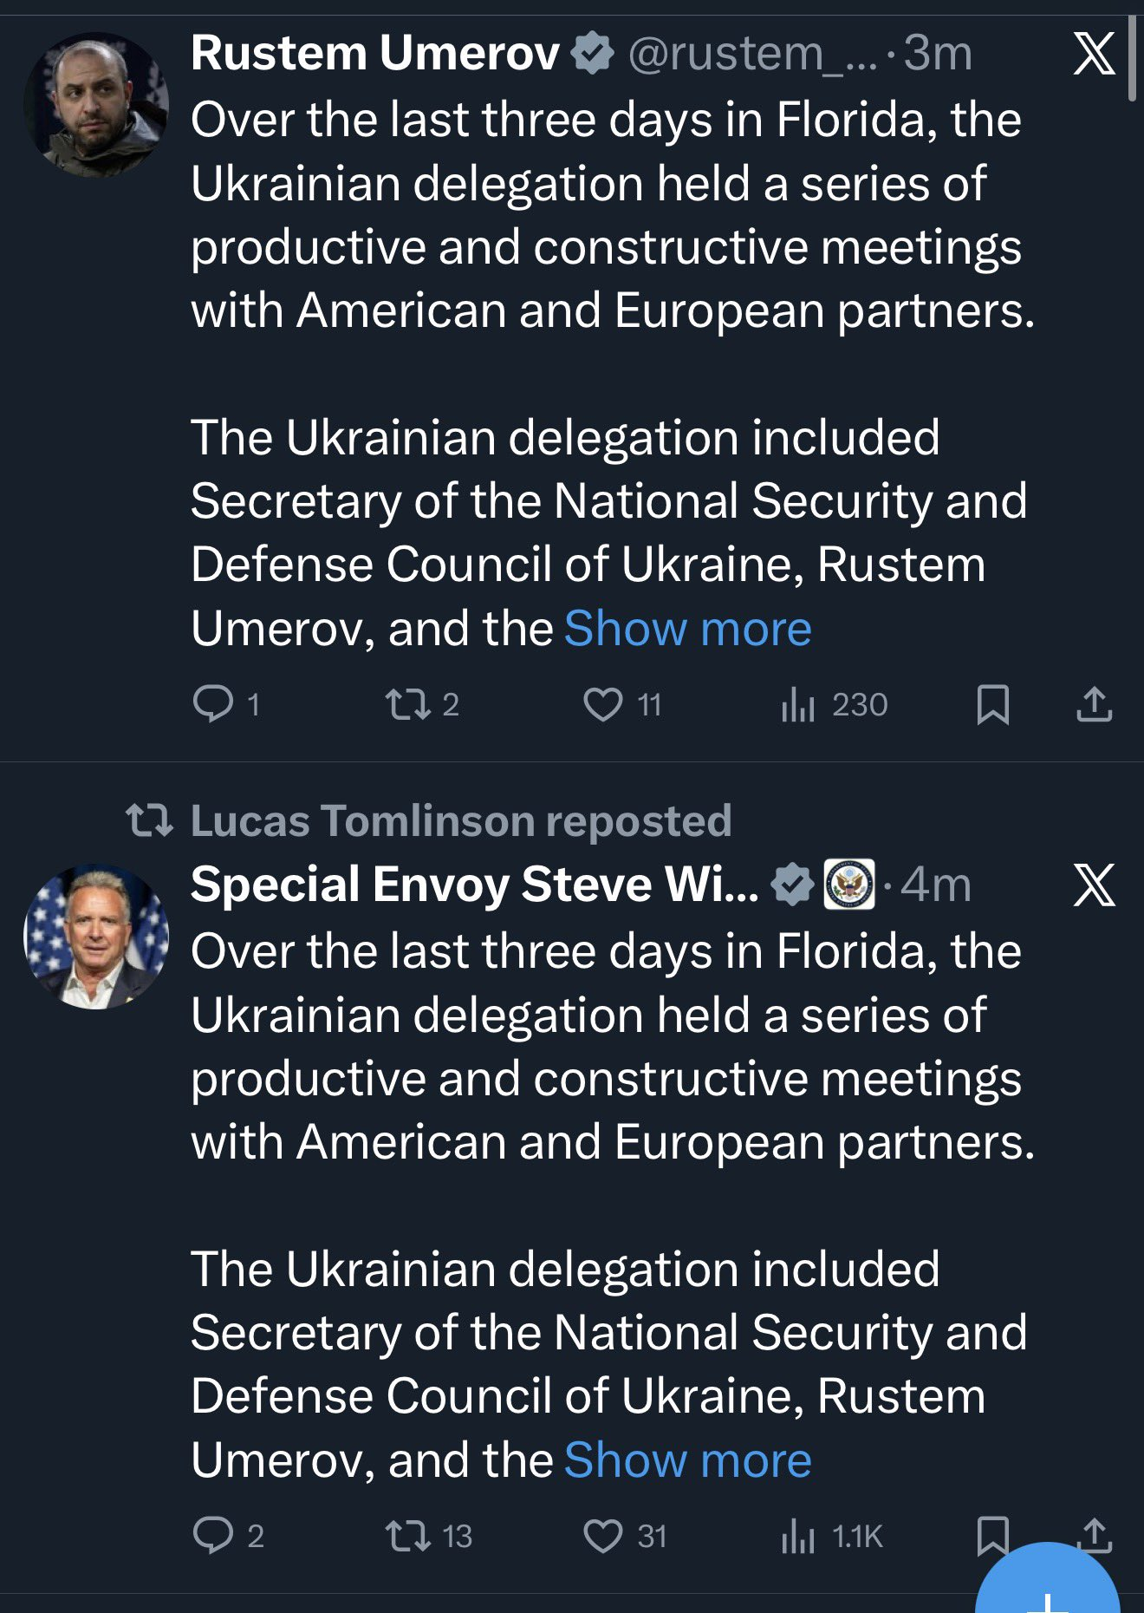Open Special Envoy Witkoff's avatar

pyautogui.click(x=96, y=937)
